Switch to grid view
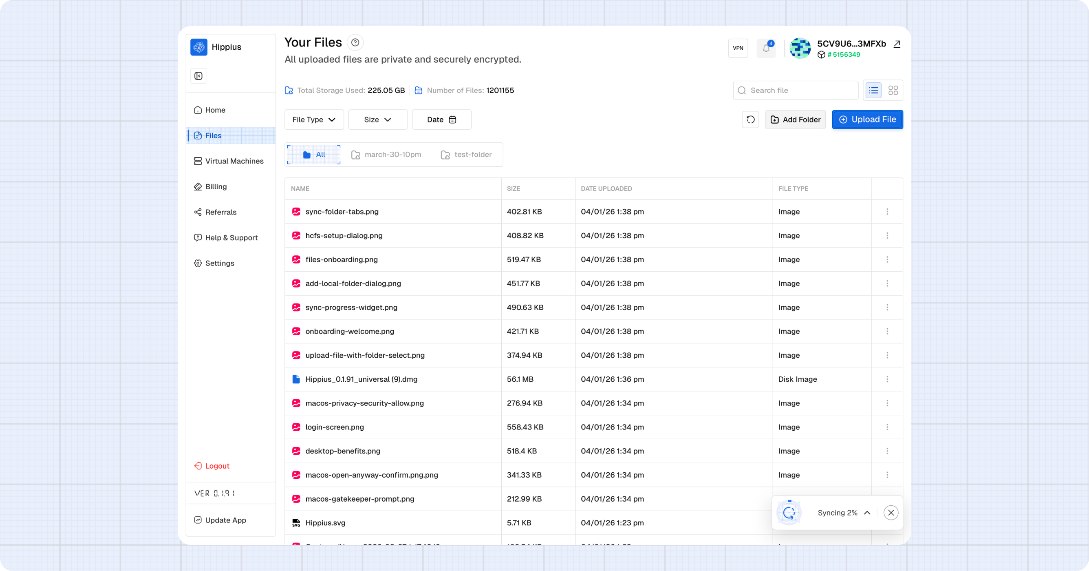The width and height of the screenshot is (1089, 571). 893,91
